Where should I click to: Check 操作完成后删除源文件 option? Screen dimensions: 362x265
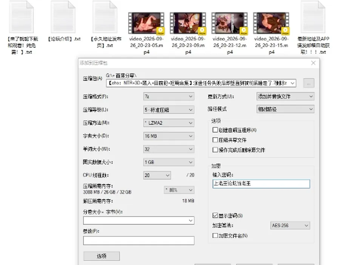[x=215, y=150]
